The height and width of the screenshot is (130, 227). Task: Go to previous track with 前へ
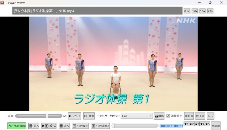click(34, 126)
